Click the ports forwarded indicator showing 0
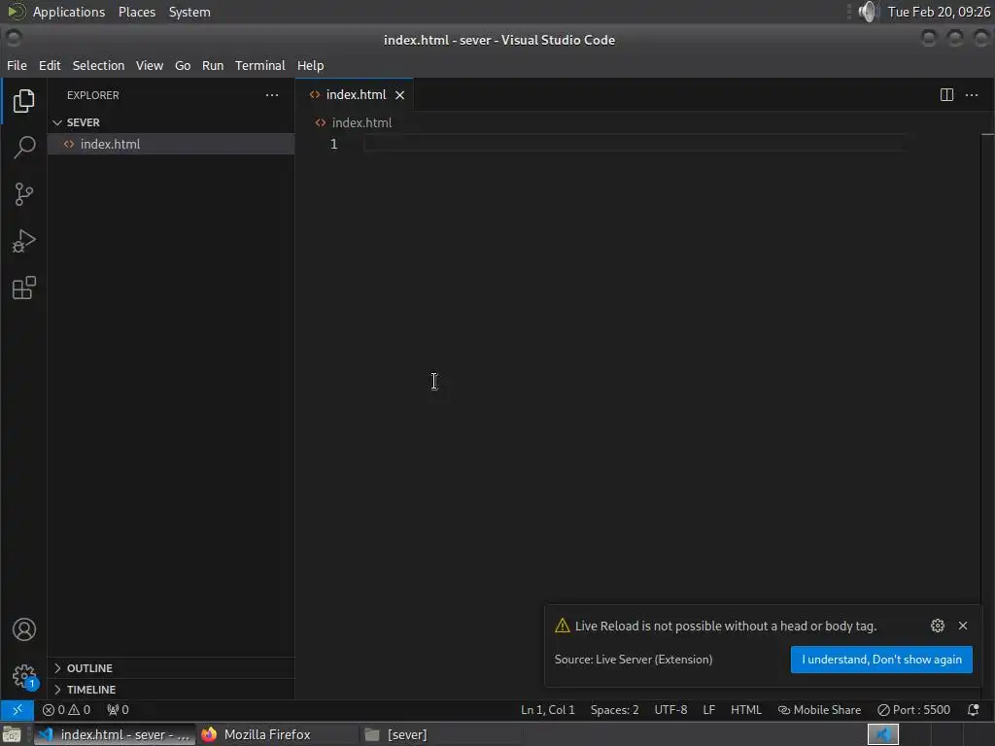The width and height of the screenshot is (995, 746). click(x=118, y=710)
